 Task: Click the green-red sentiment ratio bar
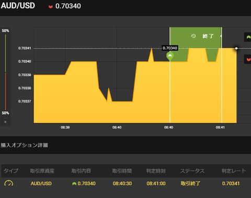(x=5, y=72)
